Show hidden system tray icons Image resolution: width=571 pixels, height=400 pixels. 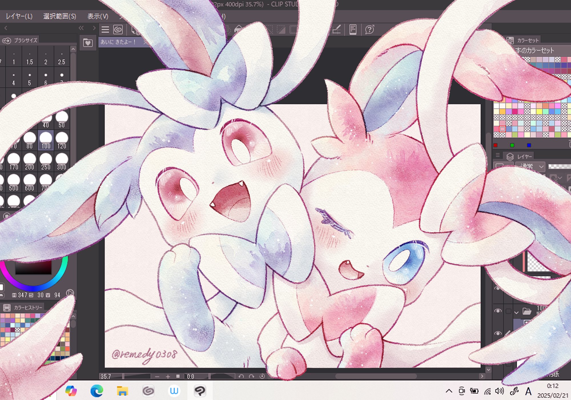(x=449, y=391)
